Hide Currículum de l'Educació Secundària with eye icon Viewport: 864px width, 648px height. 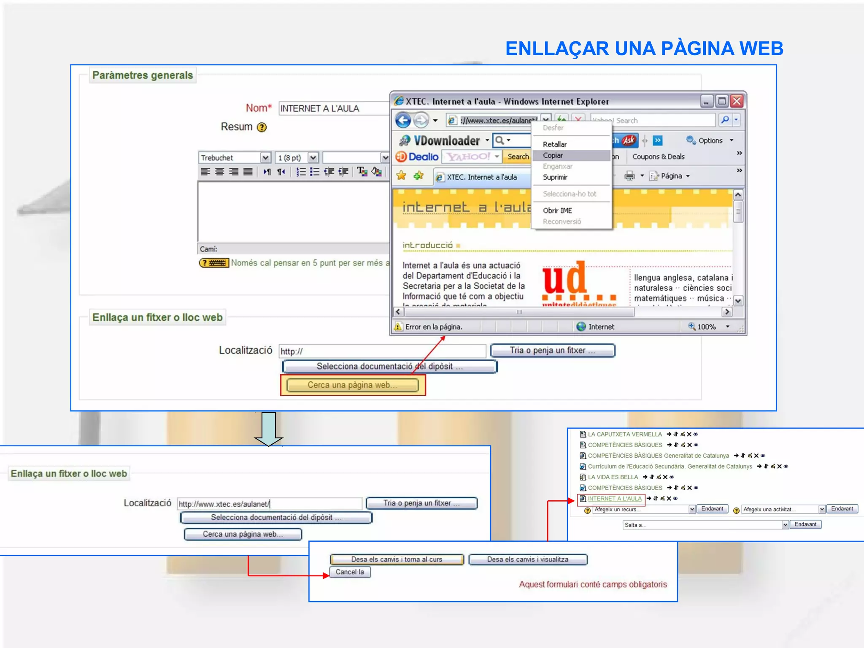[786, 466]
